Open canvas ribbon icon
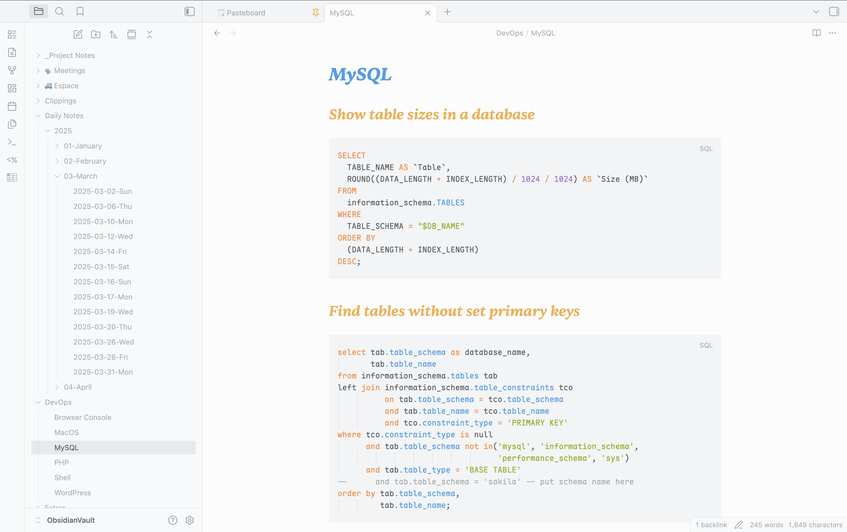Viewport: 847px width, 532px height. (x=12, y=88)
